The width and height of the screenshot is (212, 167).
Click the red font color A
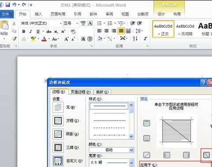coord(44,39)
